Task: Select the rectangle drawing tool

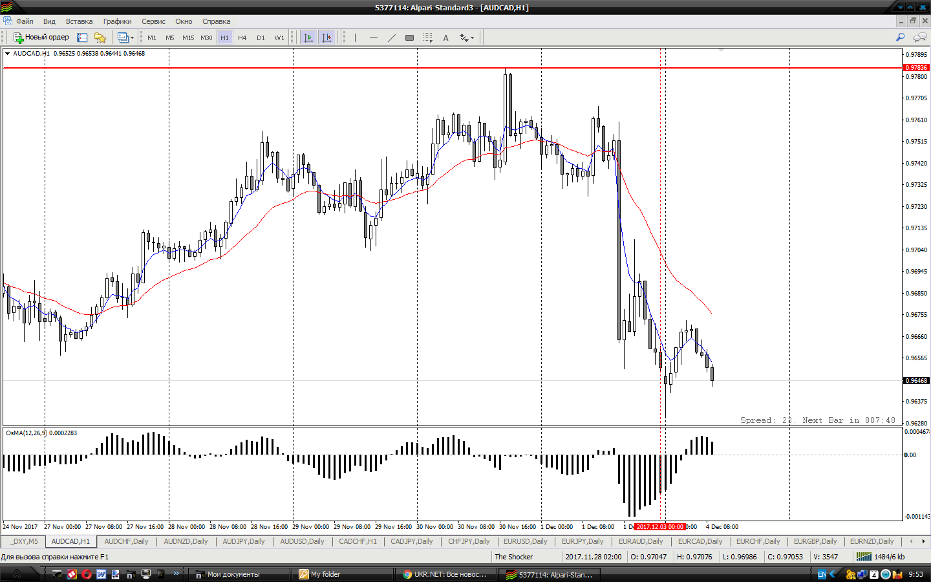Action: (x=409, y=38)
